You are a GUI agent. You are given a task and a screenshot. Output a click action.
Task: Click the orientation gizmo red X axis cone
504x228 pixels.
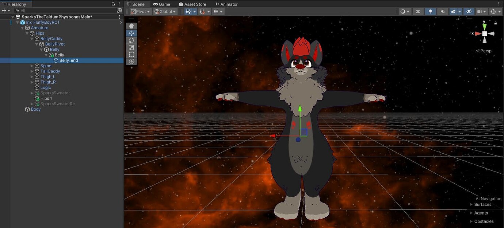[478, 34]
